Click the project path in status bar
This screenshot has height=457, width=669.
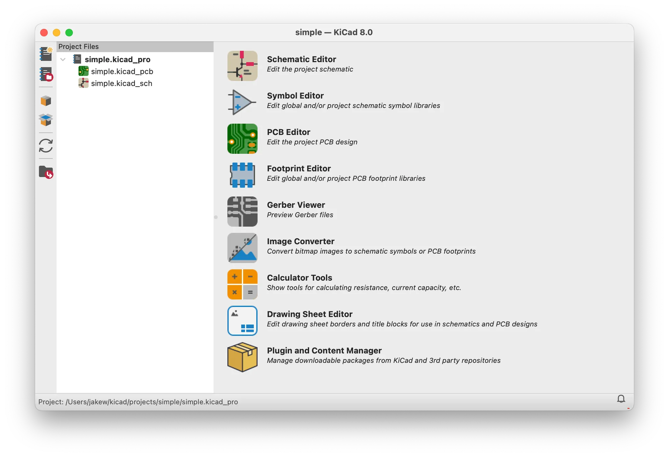tap(138, 402)
